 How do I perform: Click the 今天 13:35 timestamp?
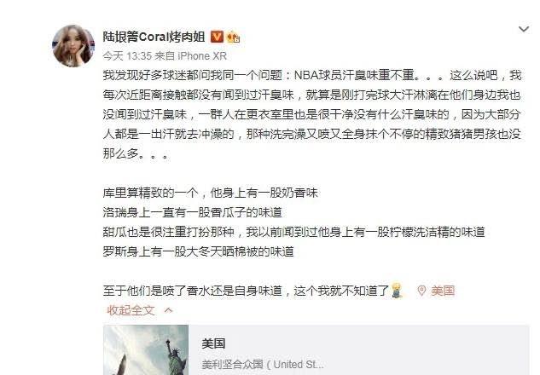(127, 55)
